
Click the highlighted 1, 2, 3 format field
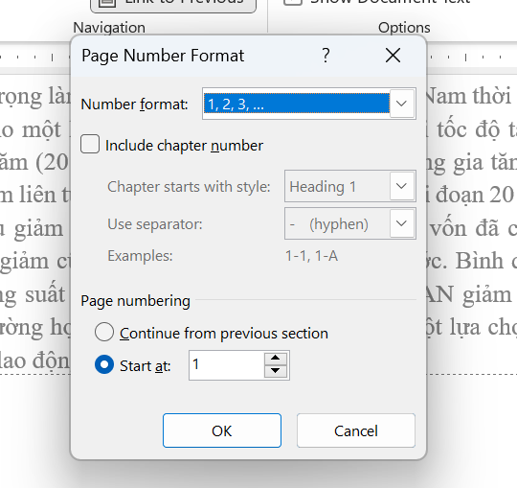[297, 104]
